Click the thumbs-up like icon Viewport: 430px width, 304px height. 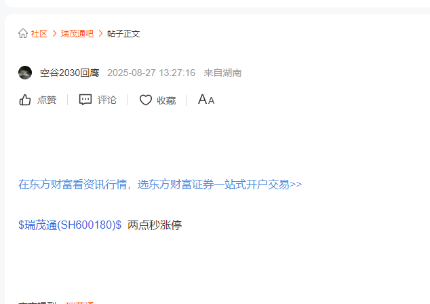click(x=25, y=100)
